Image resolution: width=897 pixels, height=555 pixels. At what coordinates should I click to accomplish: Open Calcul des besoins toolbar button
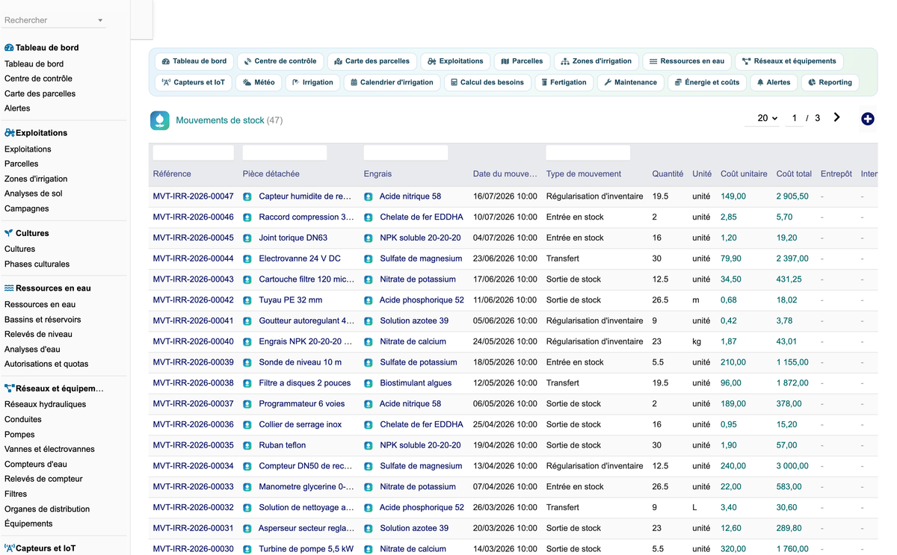coord(487,82)
